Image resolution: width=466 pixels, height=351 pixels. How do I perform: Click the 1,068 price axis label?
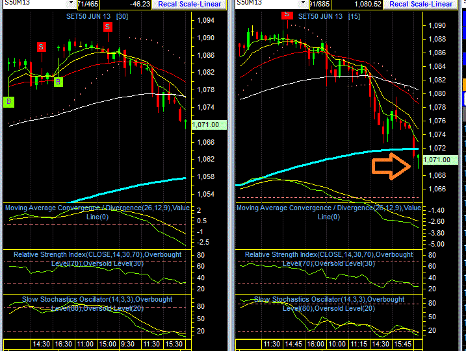click(x=437, y=175)
